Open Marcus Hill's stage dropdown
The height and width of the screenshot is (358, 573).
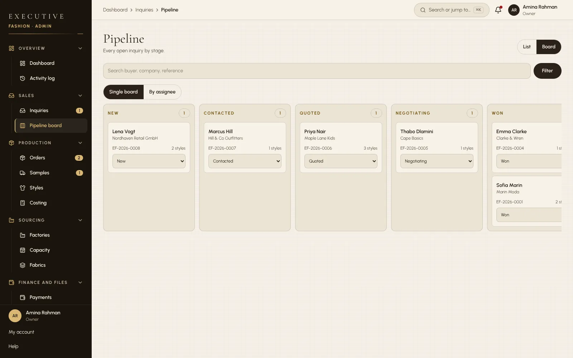245,161
